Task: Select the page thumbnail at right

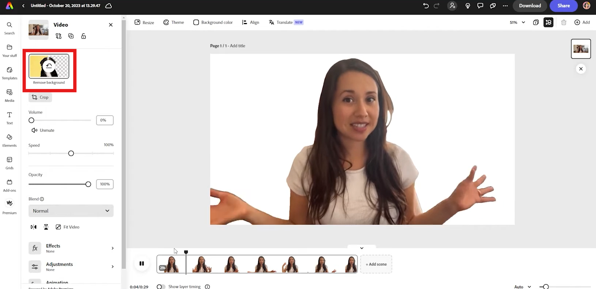Action: pyautogui.click(x=581, y=49)
